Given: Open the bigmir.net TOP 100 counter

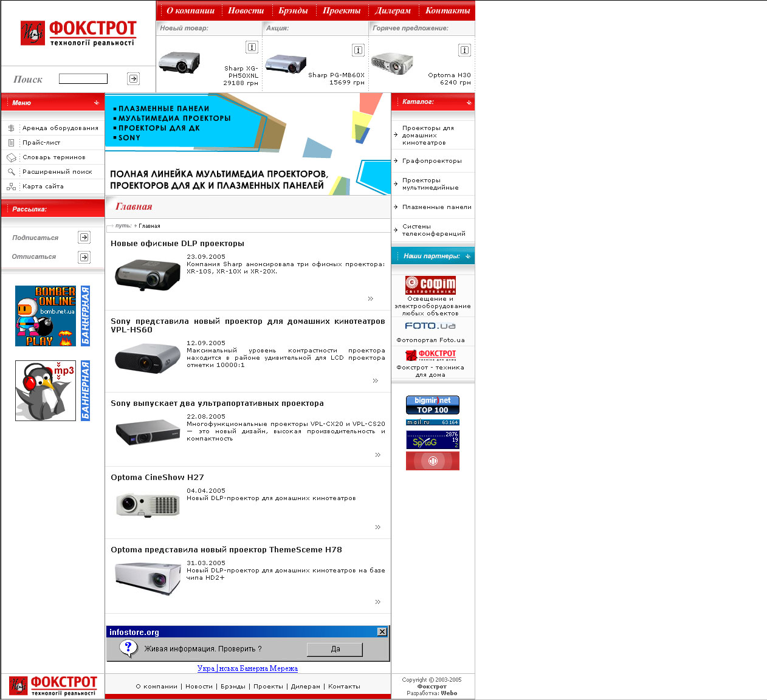Looking at the screenshot, I should click(433, 405).
